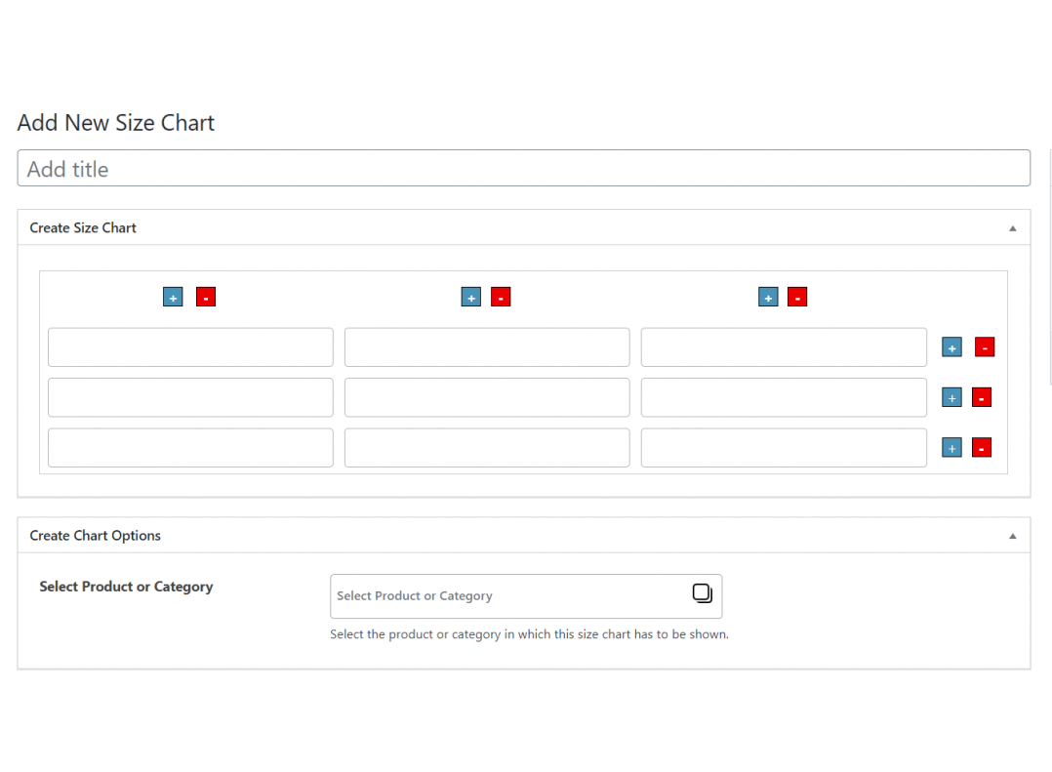Viewport: 1052px width, 772px height.
Task: Add a column using second column's plus icon
Action: [x=471, y=297]
